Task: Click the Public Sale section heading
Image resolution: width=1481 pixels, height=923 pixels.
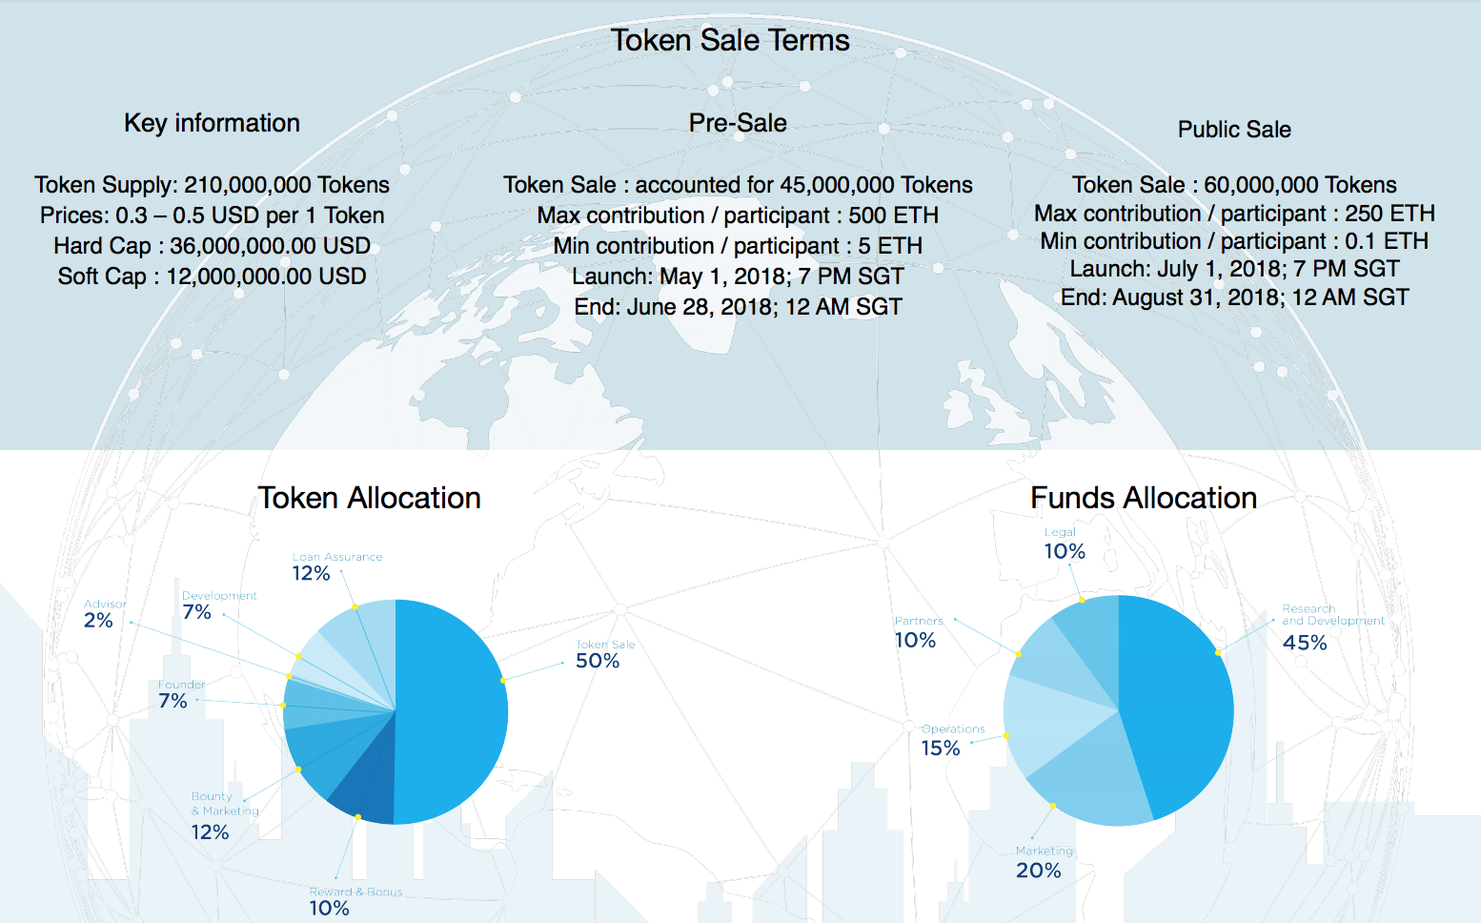Action: (1234, 130)
